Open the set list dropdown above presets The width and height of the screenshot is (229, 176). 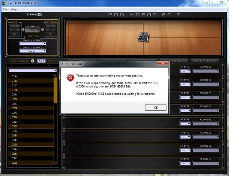(33, 70)
